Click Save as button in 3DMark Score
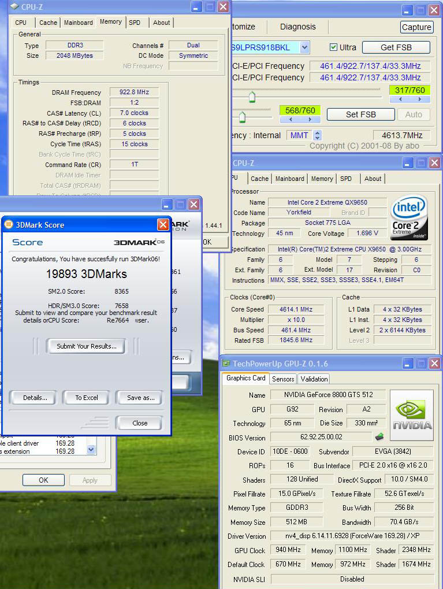443x589 pixels. click(140, 398)
